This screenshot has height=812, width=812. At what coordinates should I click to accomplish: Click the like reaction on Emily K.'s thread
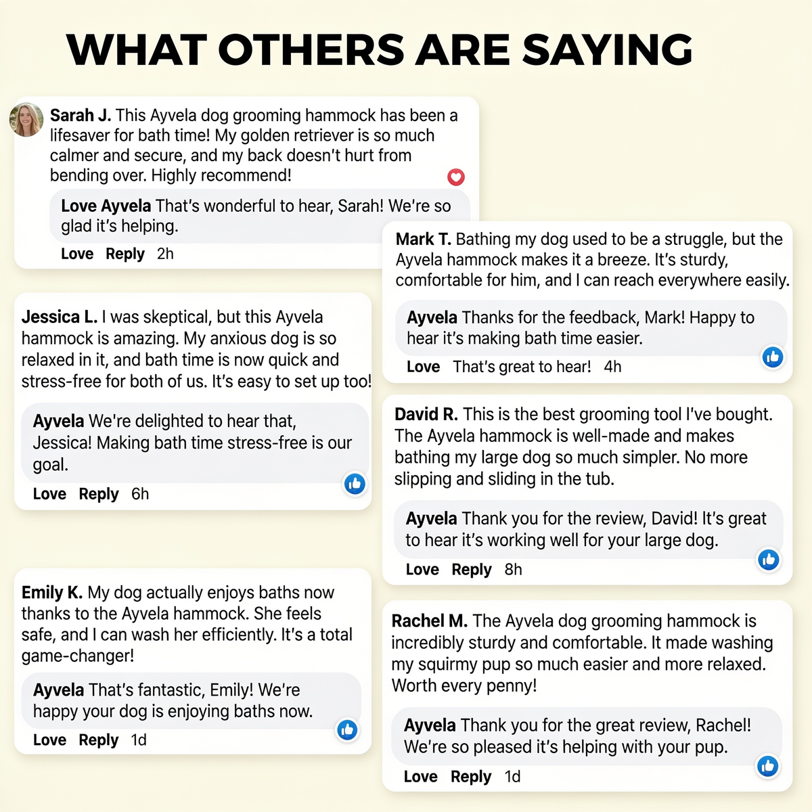click(347, 729)
